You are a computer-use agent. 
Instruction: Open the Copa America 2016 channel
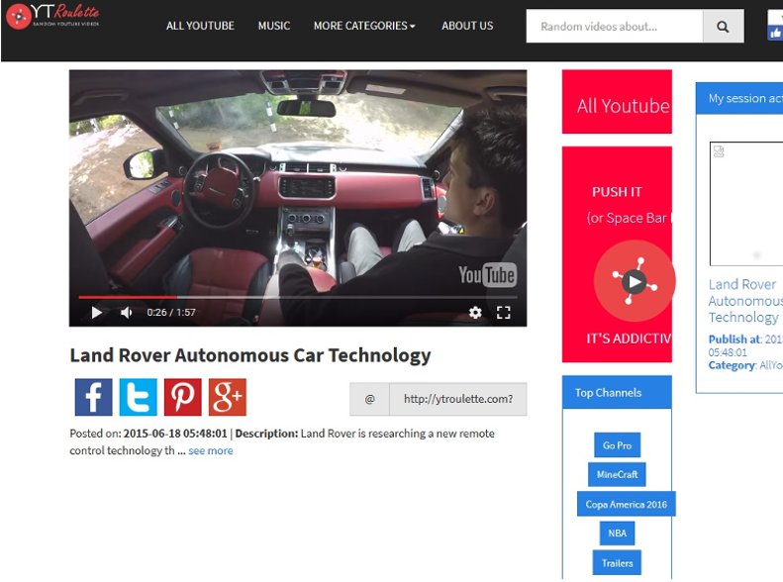pos(627,504)
